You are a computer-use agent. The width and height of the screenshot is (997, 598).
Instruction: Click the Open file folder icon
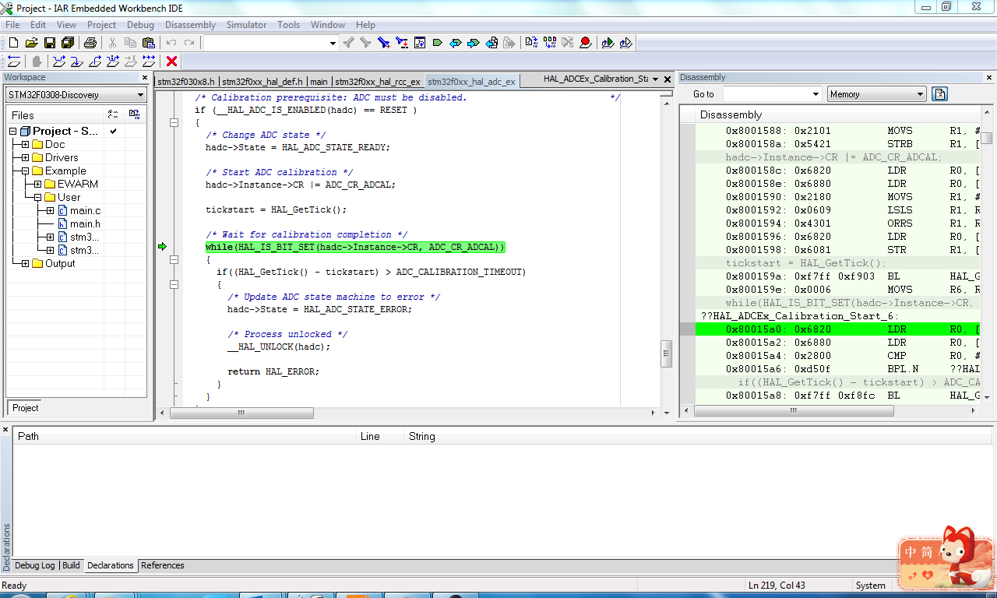[31, 43]
